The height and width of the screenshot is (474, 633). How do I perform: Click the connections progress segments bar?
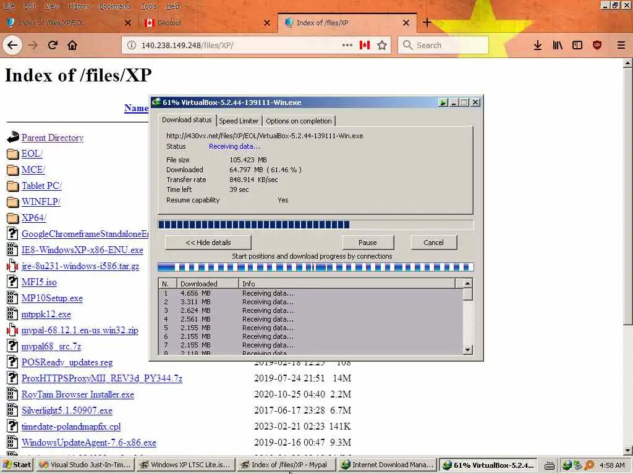point(316,267)
